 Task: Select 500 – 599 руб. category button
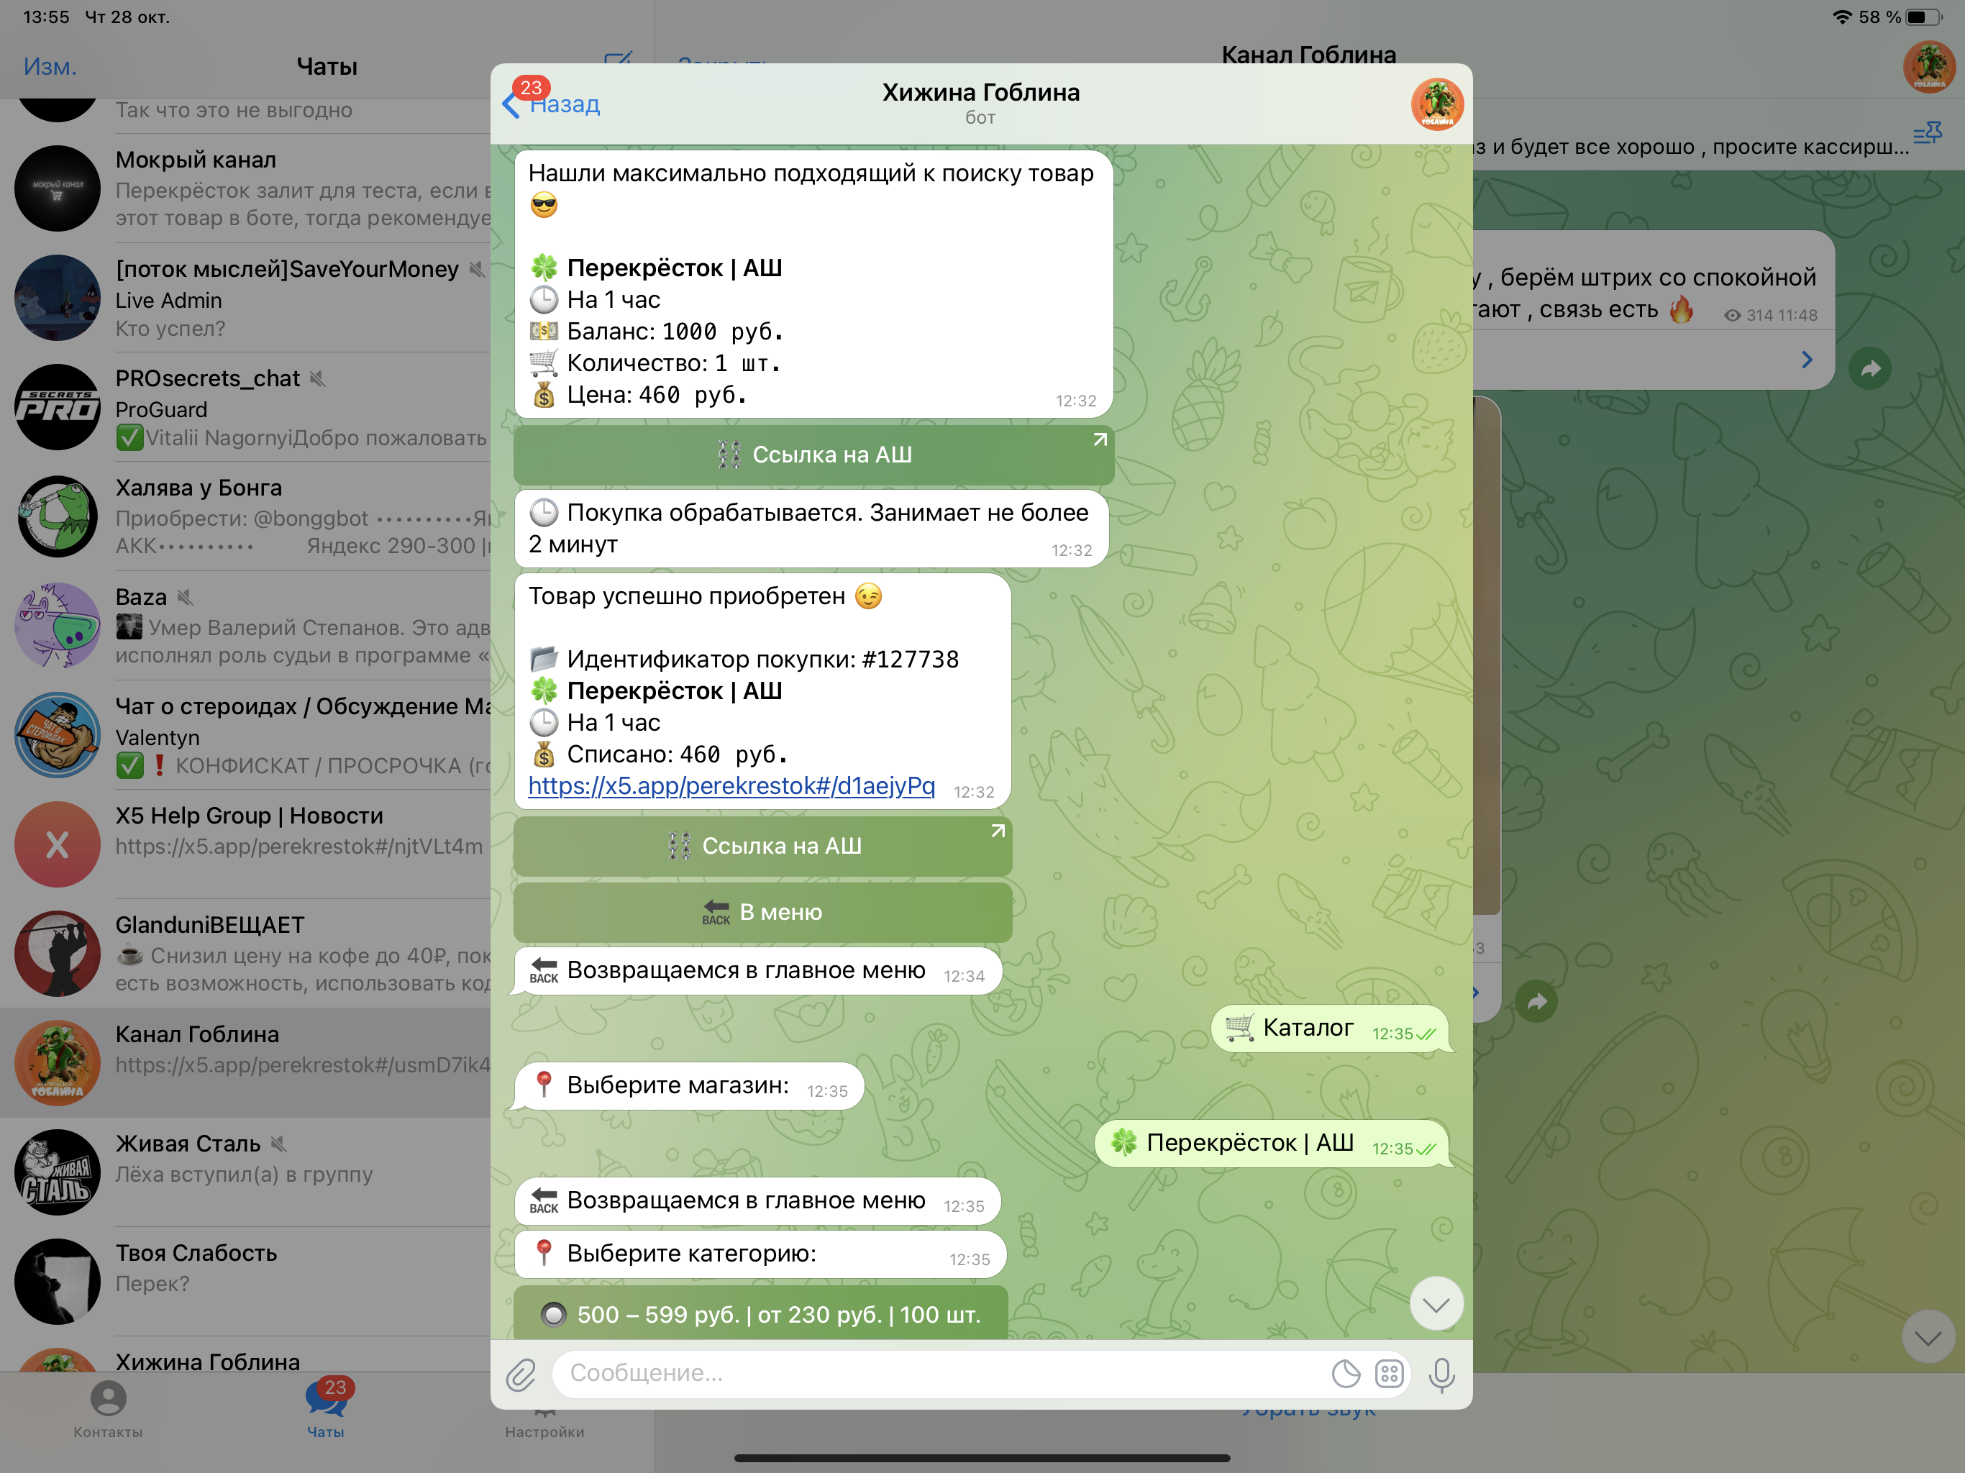tap(761, 1314)
